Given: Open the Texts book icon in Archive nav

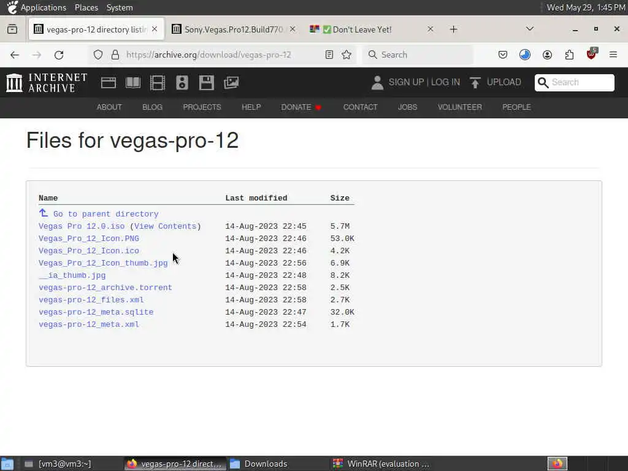Looking at the screenshot, I should click(x=133, y=83).
